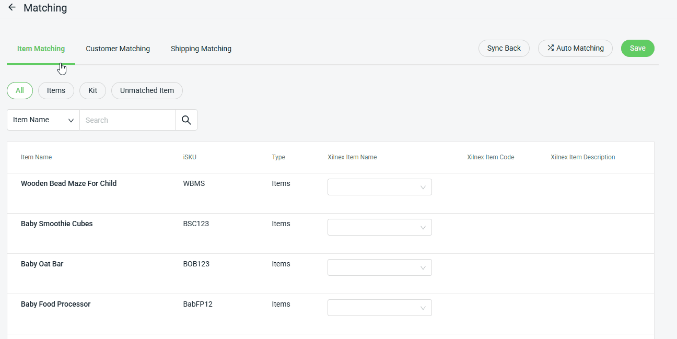Open Xilnex dropdown for Wooden Bead Maze
This screenshot has height=339, width=677.
point(379,187)
